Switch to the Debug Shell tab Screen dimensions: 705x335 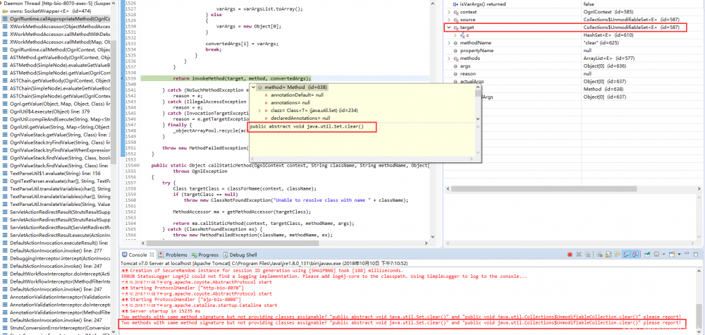(x=240, y=255)
